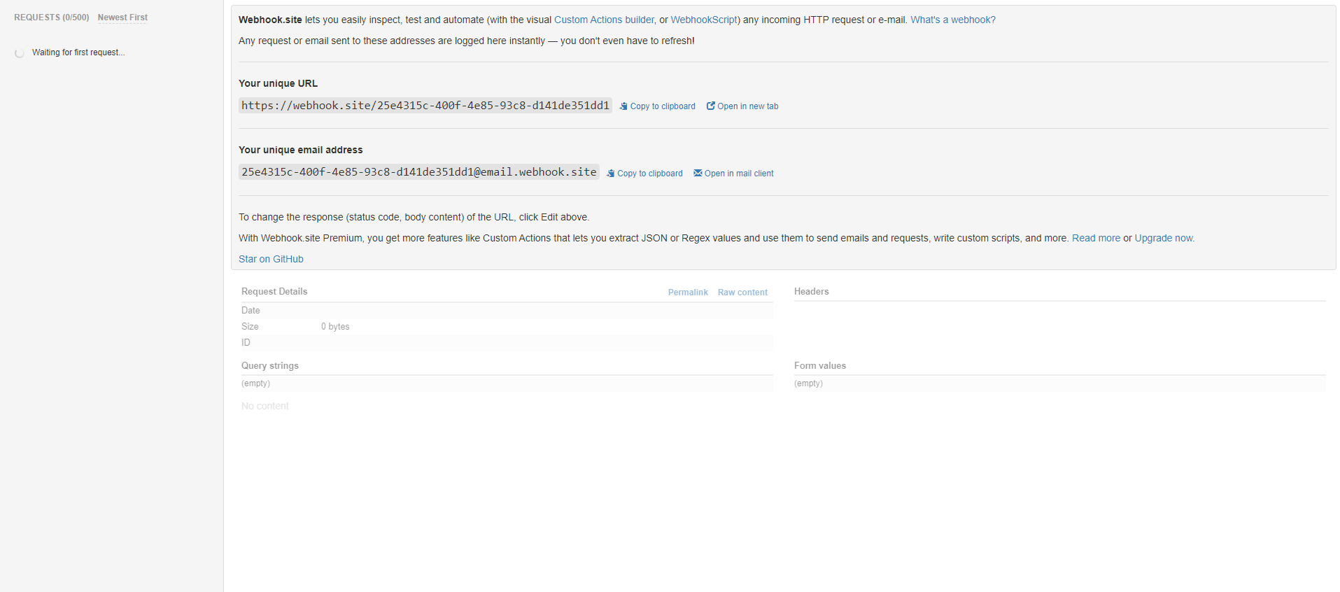This screenshot has height=592, width=1340.
Task: Click Your unique email address heading
Action: tap(301, 150)
